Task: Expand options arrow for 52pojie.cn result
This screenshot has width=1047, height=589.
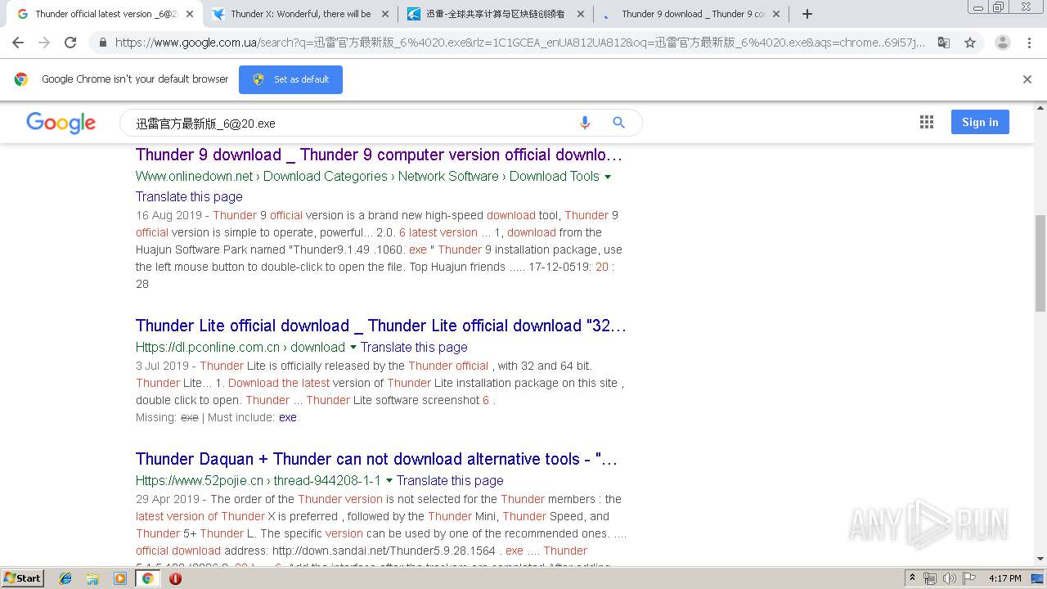Action: pos(389,481)
